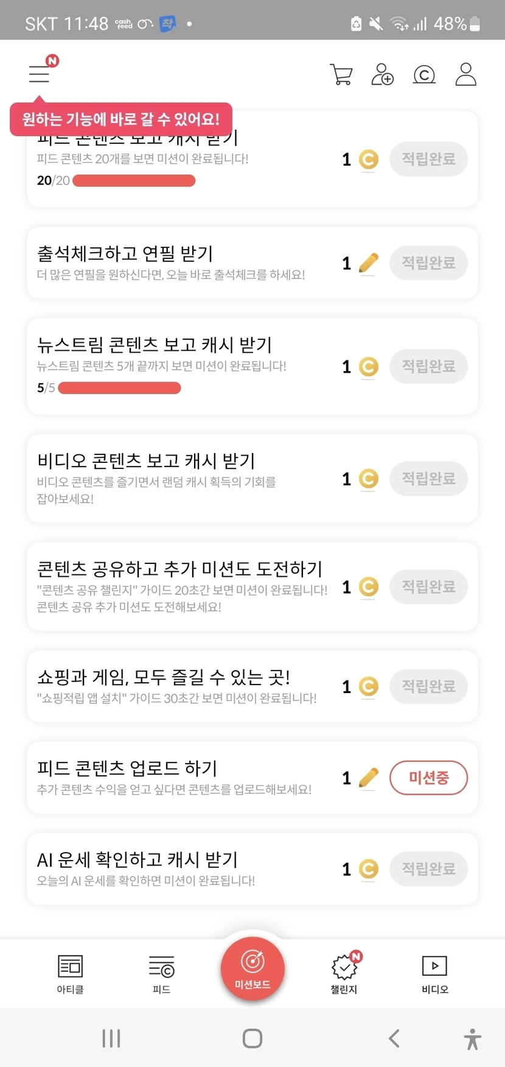The height and width of the screenshot is (1067, 505).
Task: Open the 비디오 tab
Action: pyautogui.click(x=434, y=973)
